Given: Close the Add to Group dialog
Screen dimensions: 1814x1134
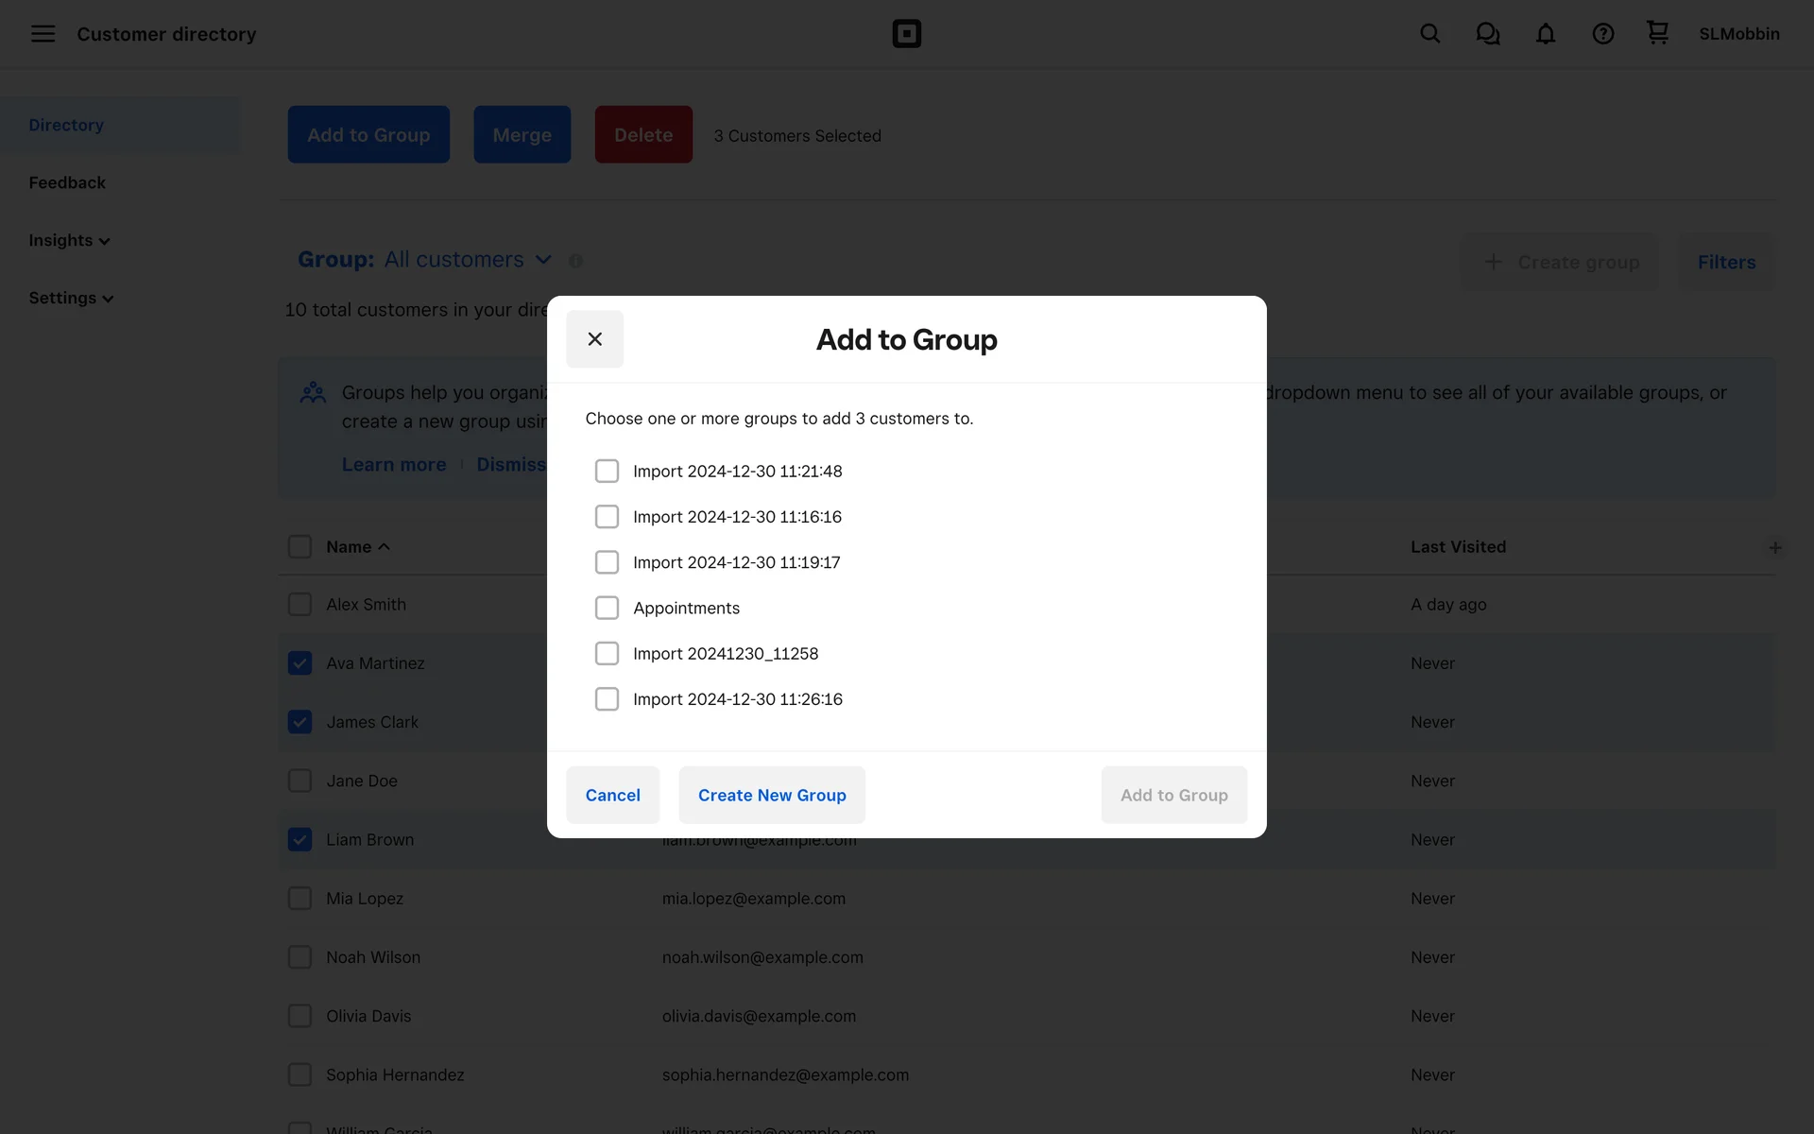Looking at the screenshot, I should point(594,339).
